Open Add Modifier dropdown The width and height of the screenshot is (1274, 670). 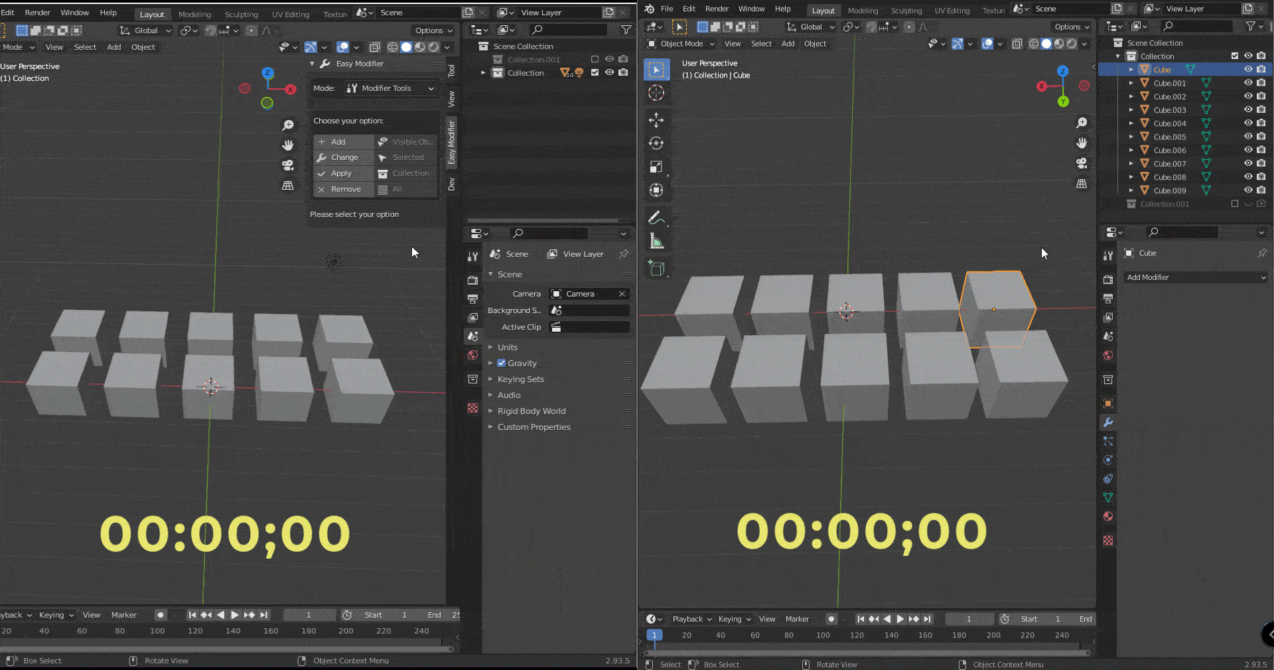1196,277
